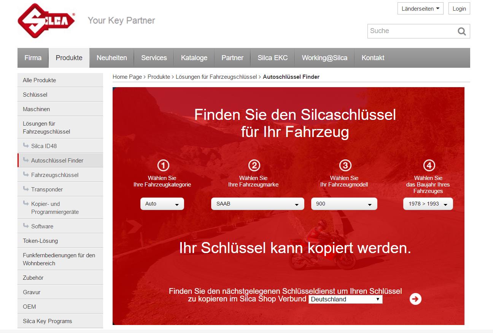Open the Services menu
The height and width of the screenshot is (333, 493).
[x=154, y=58]
